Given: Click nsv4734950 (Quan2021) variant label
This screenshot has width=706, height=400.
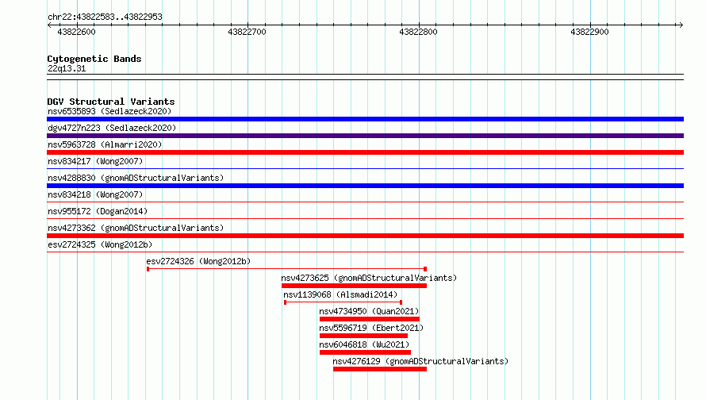Looking at the screenshot, I should 369,311.
